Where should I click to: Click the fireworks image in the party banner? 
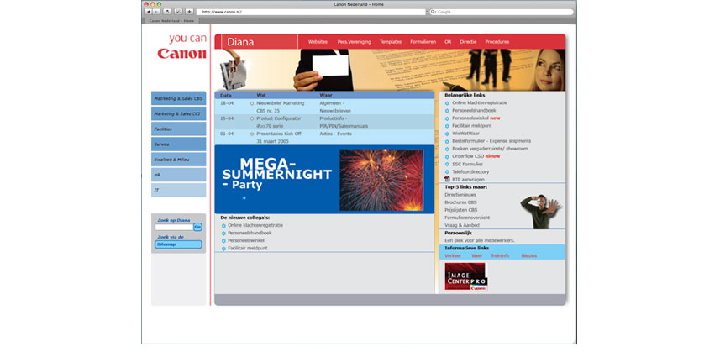pos(381,180)
